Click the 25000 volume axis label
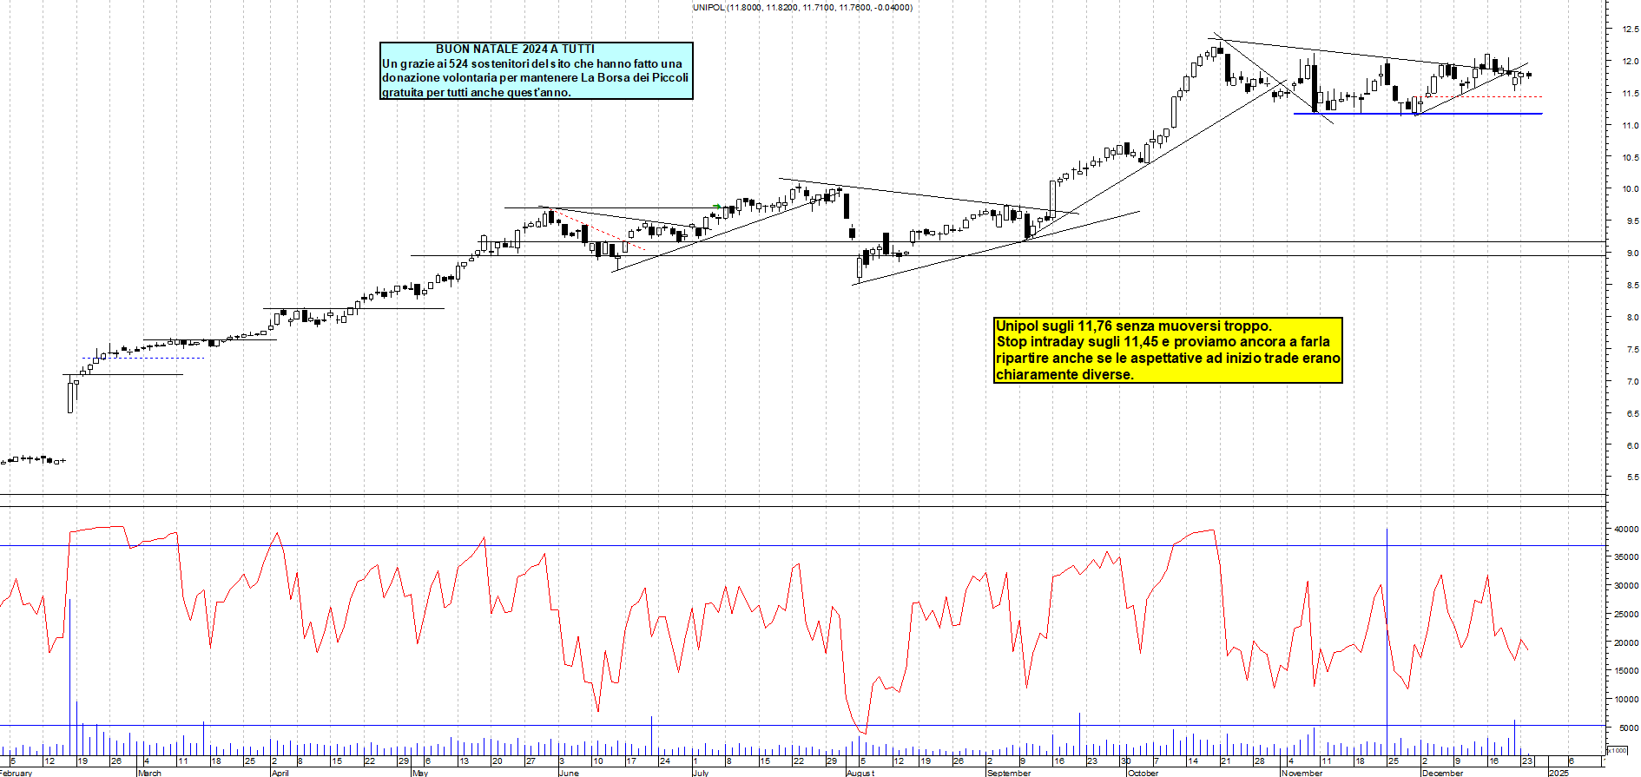1641x777 pixels. coord(1625,615)
